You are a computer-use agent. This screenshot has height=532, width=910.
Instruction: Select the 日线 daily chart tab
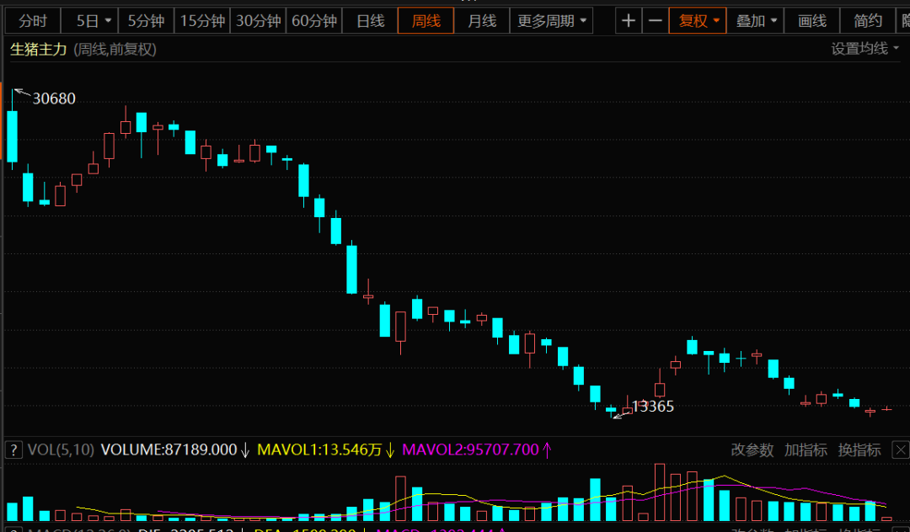[x=370, y=21]
